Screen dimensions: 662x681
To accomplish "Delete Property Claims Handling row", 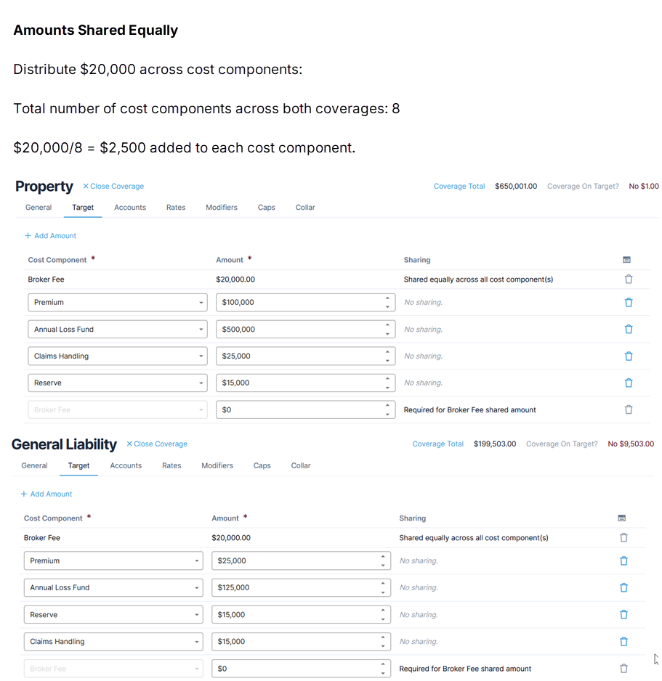I will click(x=629, y=356).
